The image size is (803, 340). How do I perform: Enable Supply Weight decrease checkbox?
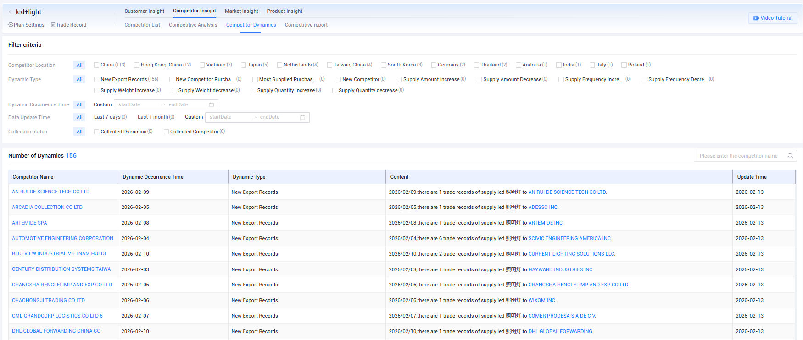(174, 91)
